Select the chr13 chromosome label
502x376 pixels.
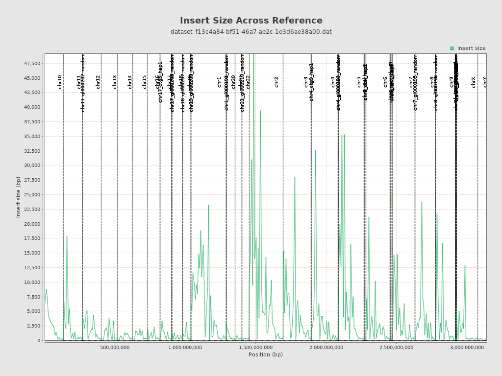pos(115,82)
